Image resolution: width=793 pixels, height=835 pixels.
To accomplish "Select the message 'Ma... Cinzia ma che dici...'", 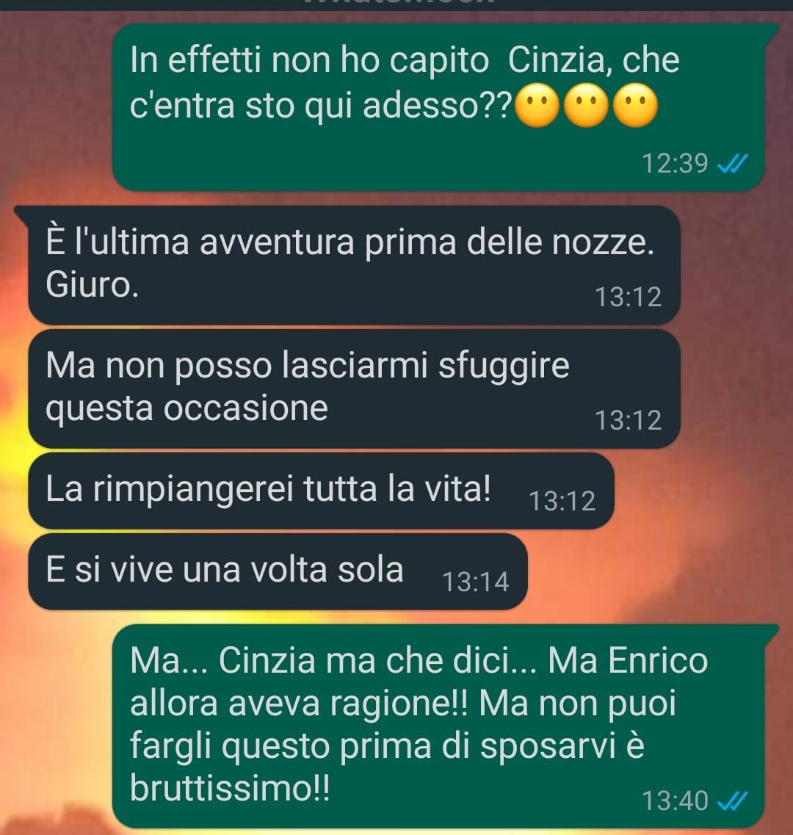I will point(438,726).
